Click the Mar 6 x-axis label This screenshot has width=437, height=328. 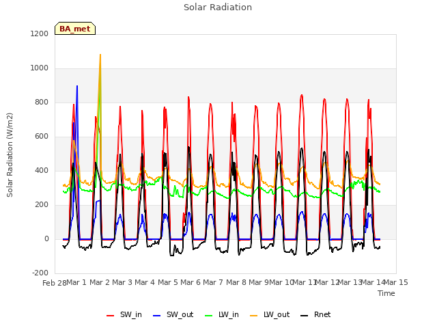tap(191, 282)
